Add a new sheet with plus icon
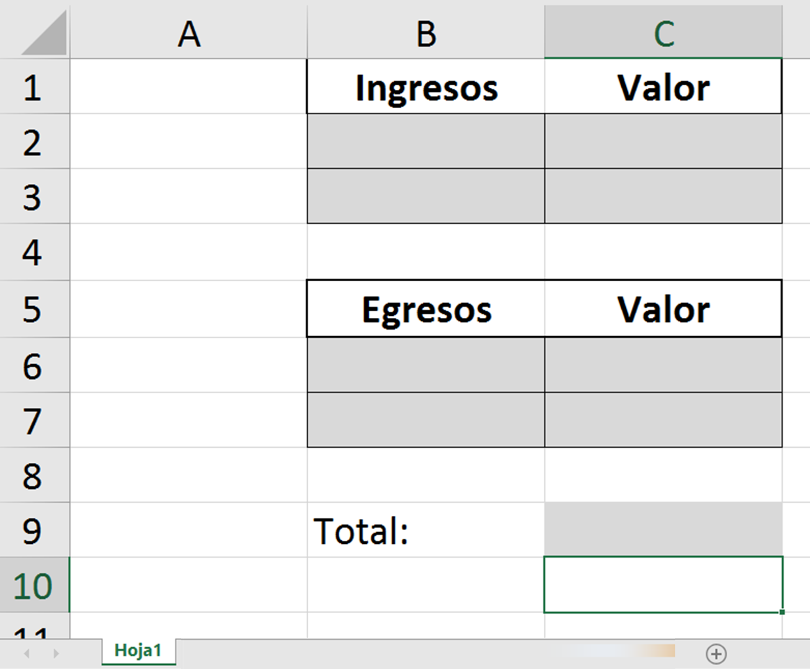This screenshot has width=810, height=669. [x=716, y=654]
